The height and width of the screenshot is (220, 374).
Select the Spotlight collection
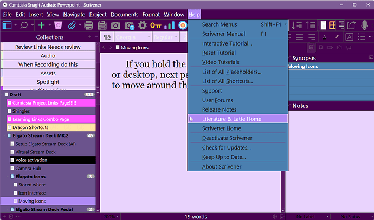[x=48, y=82]
